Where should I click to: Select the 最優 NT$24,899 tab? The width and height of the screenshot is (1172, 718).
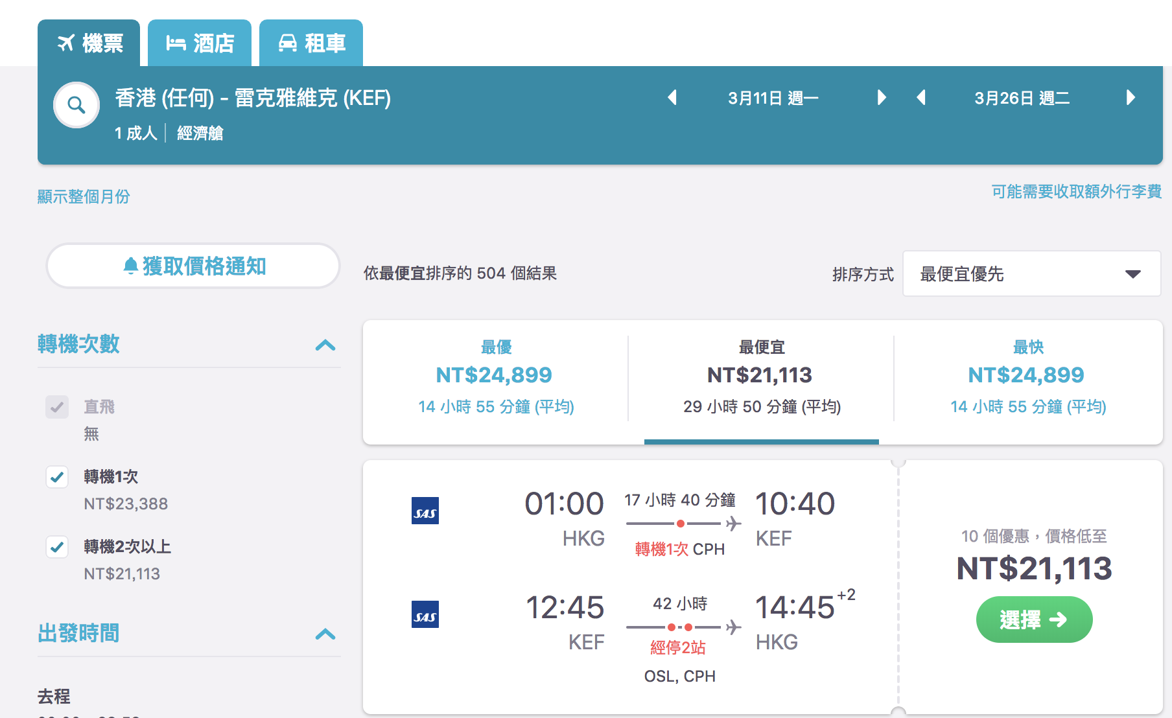496,382
